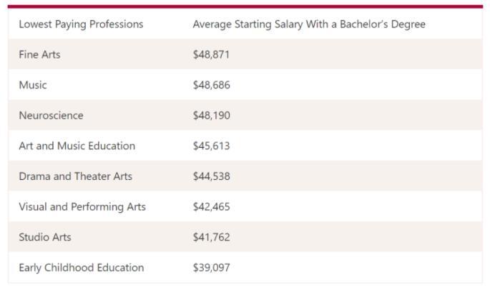Click the $39,097 salary value
This screenshot has height=287, width=490.
(x=211, y=267)
